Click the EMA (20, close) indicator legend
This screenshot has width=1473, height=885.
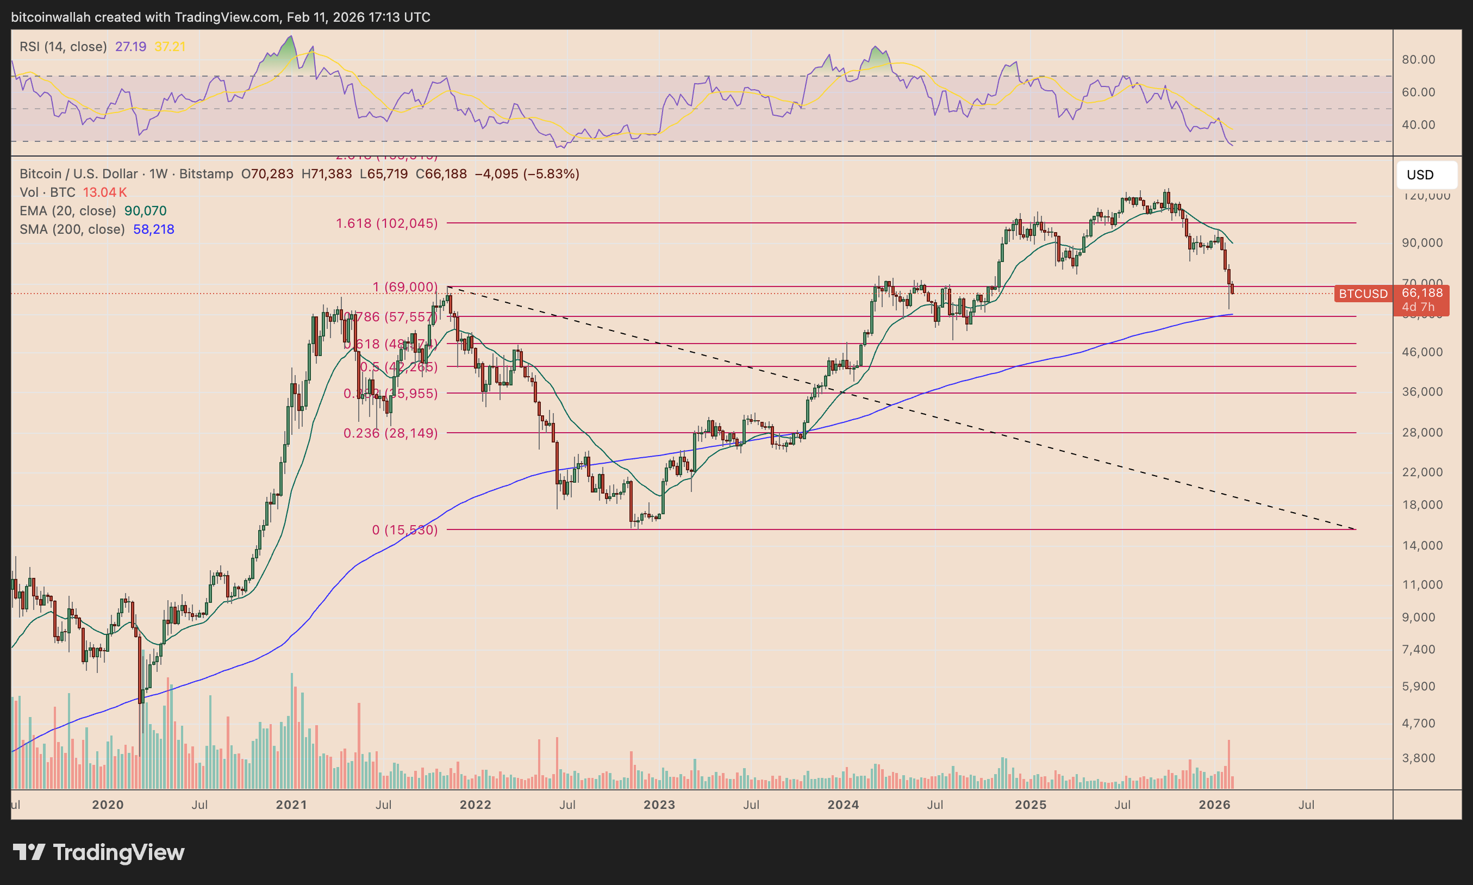pos(67,210)
